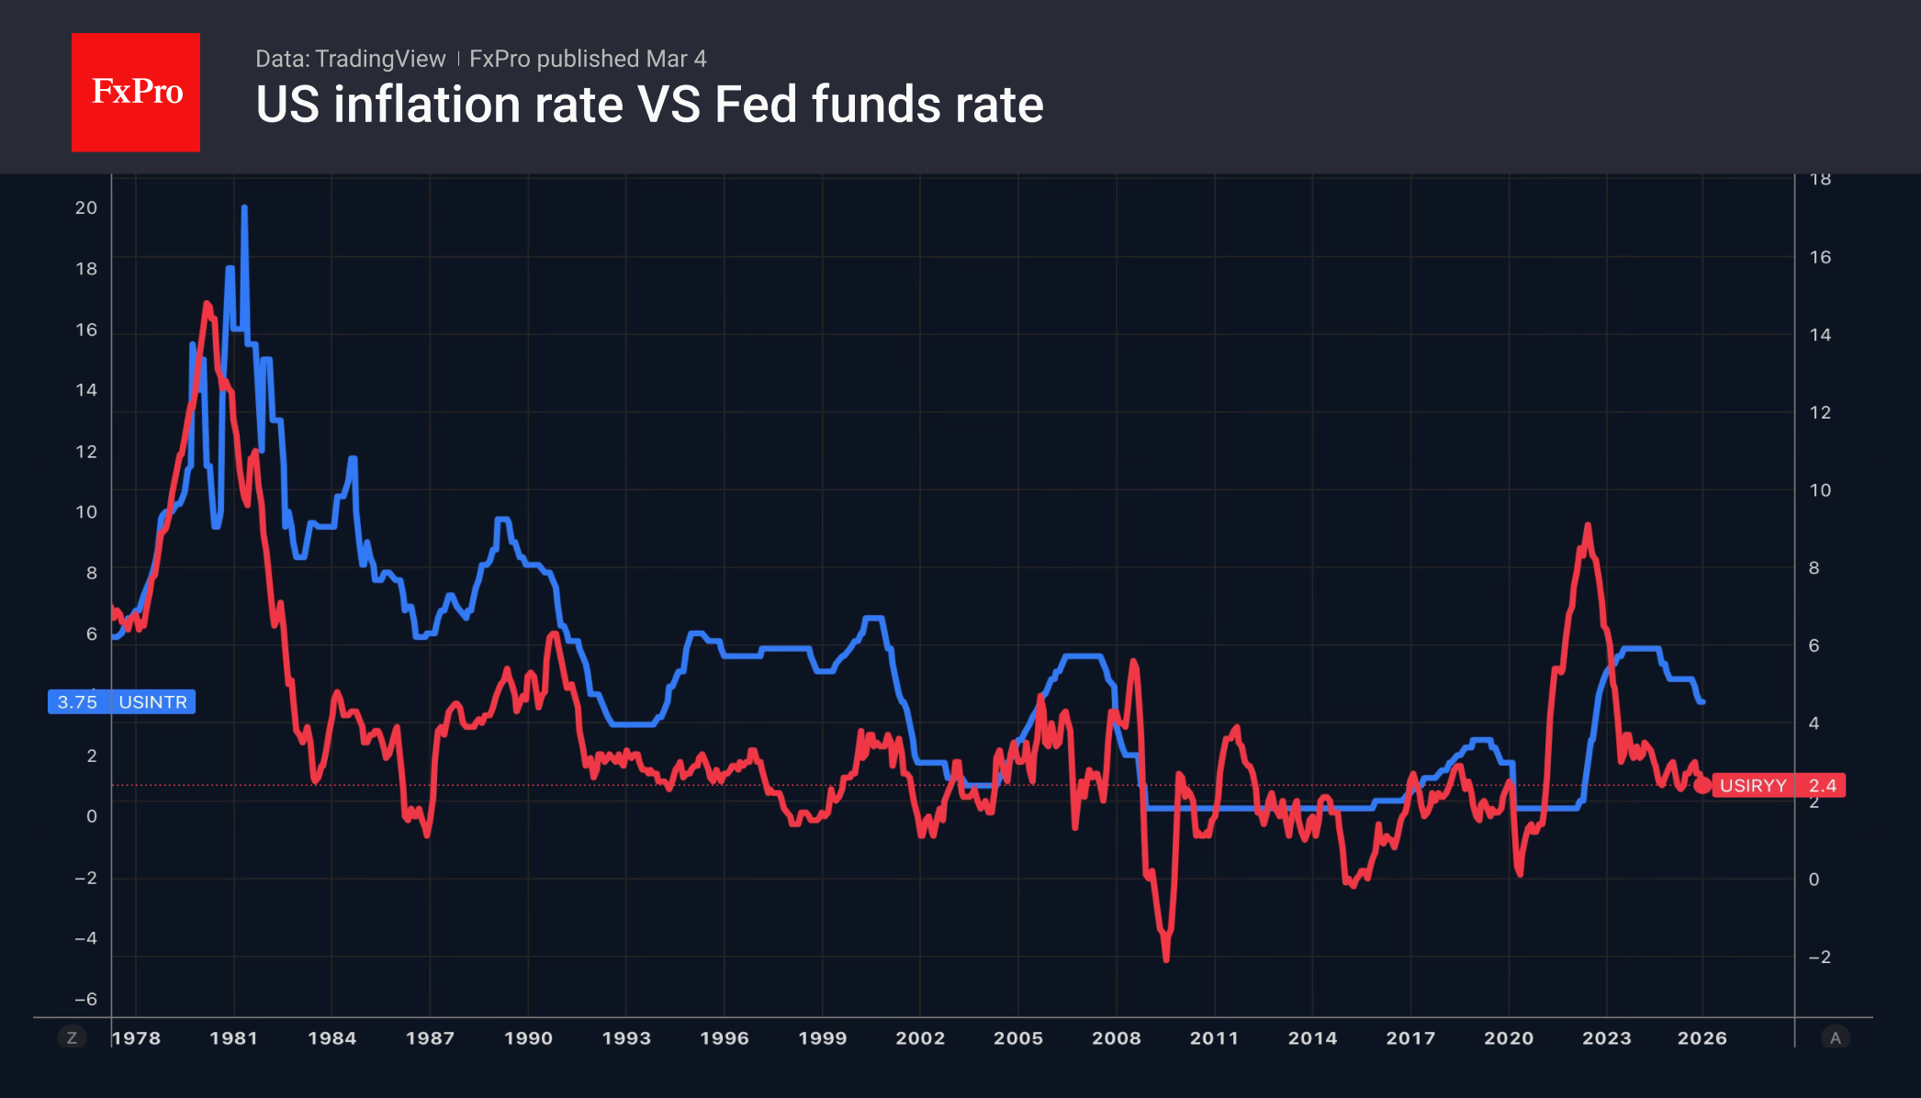Toggle the A auto-scale button

(x=1835, y=1037)
